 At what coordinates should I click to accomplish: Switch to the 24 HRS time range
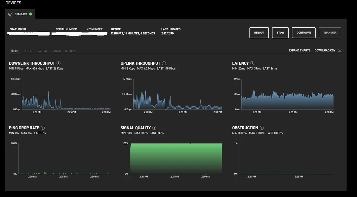point(42,51)
